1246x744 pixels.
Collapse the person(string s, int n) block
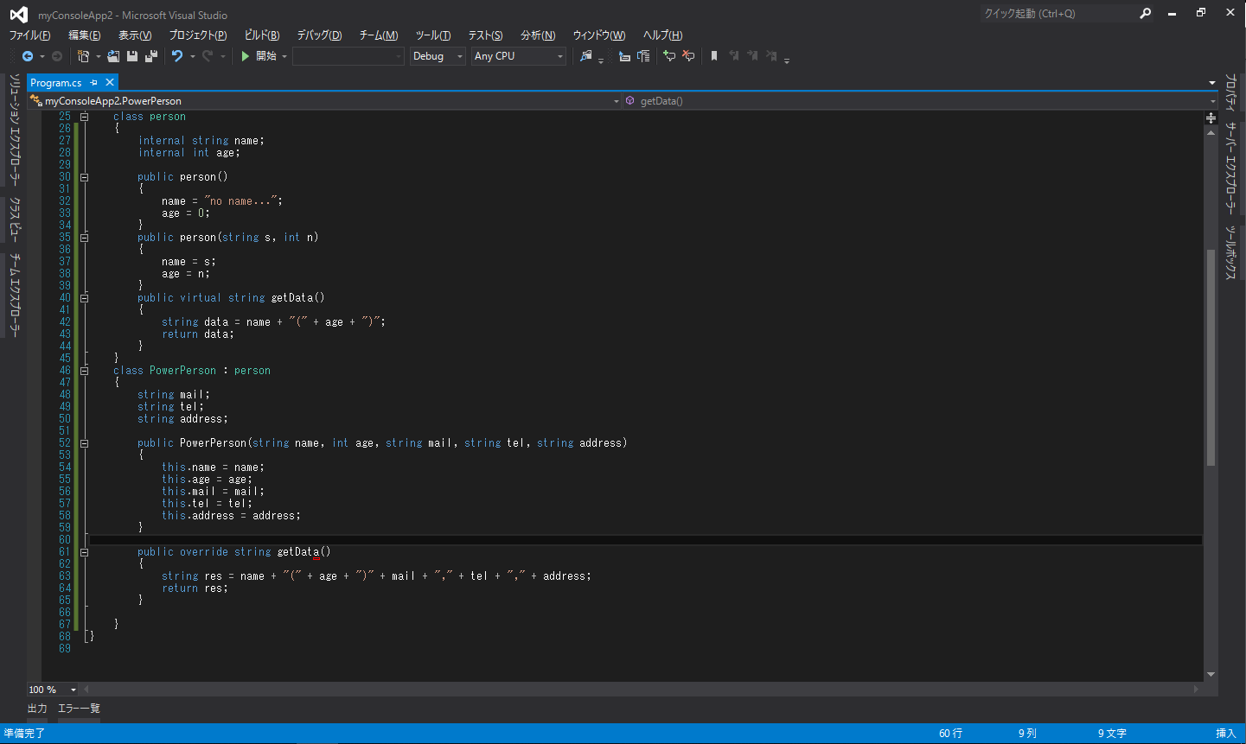pyautogui.click(x=84, y=238)
